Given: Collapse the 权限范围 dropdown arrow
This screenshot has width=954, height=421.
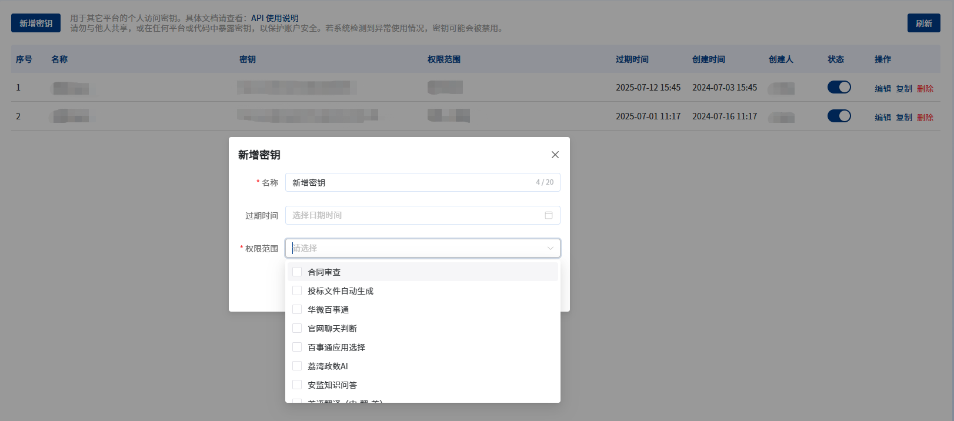Looking at the screenshot, I should coord(550,248).
